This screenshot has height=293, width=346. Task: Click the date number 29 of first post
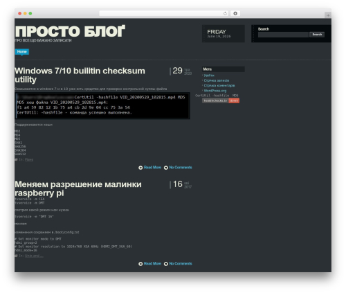coord(177,71)
